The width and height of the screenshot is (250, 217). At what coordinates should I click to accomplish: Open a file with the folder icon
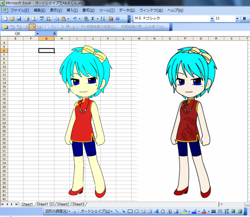pyautogui.click(x=12, y=19)
